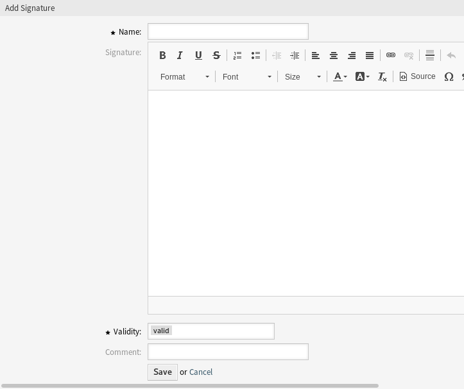Click inside the signature text area
The height and width of the screenshot is (389, 464).
click(x=306, y=193)
